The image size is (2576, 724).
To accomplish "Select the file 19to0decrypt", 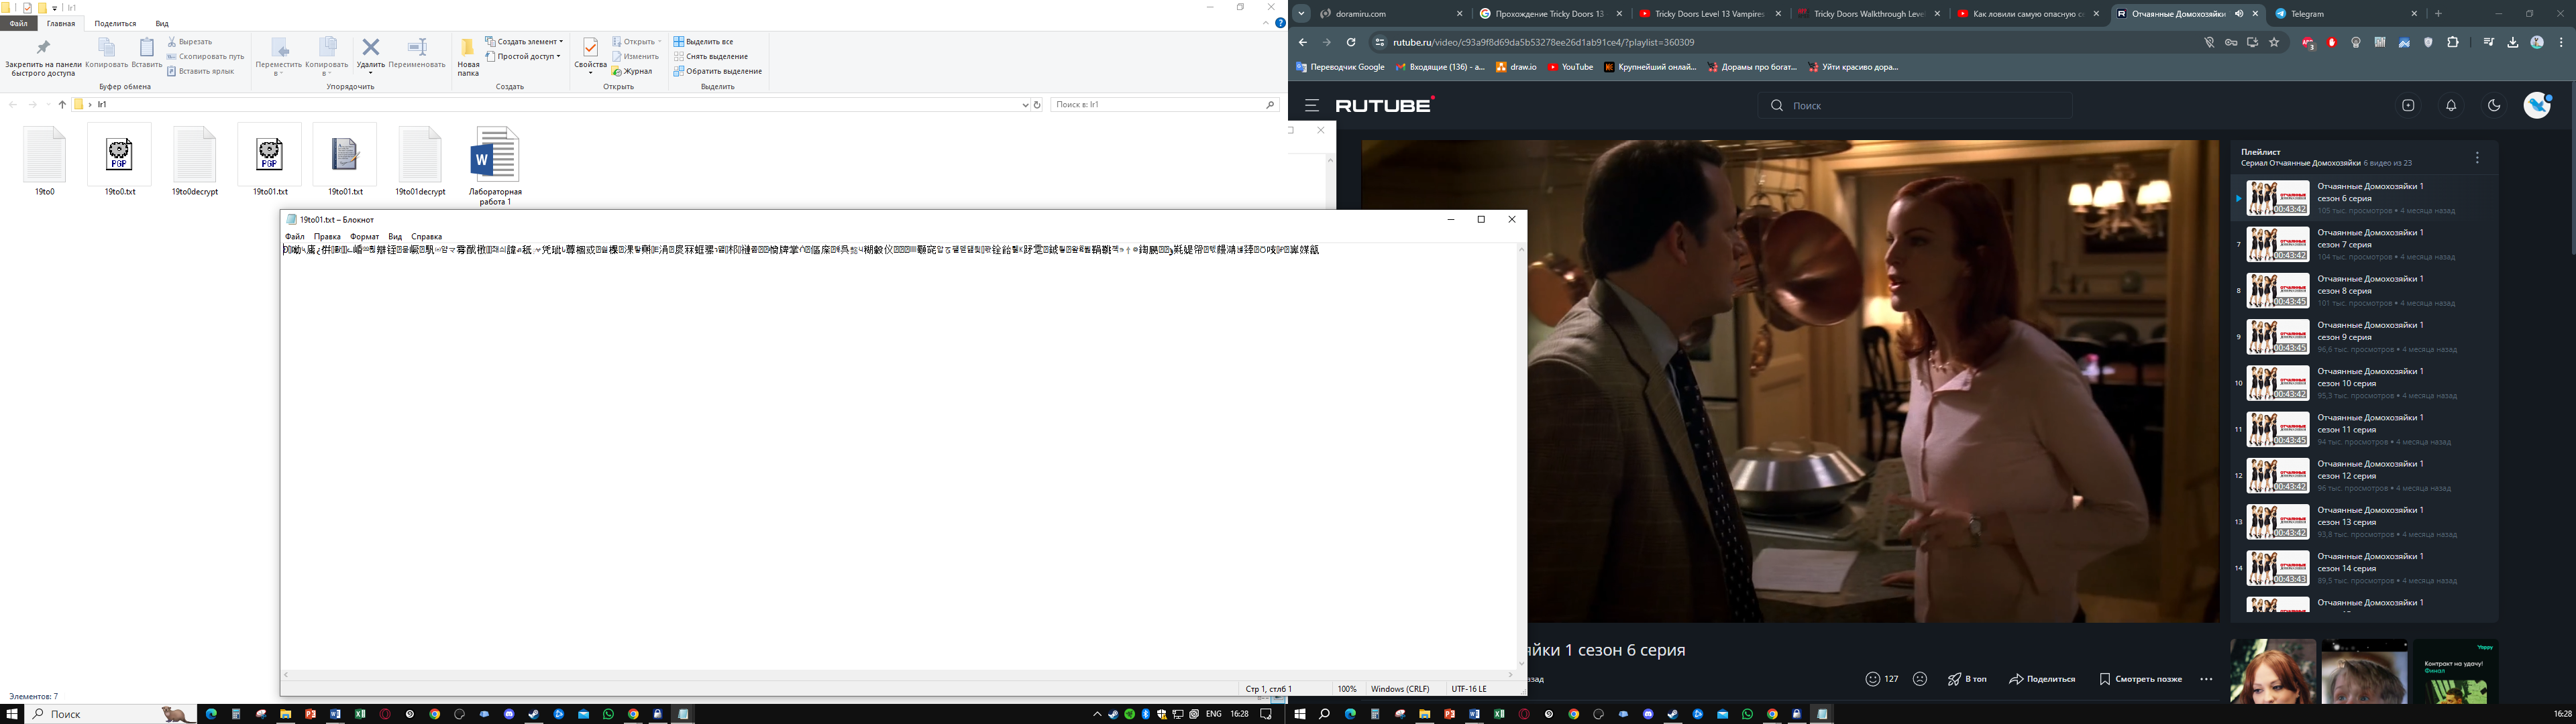I will tap(195, 161).
